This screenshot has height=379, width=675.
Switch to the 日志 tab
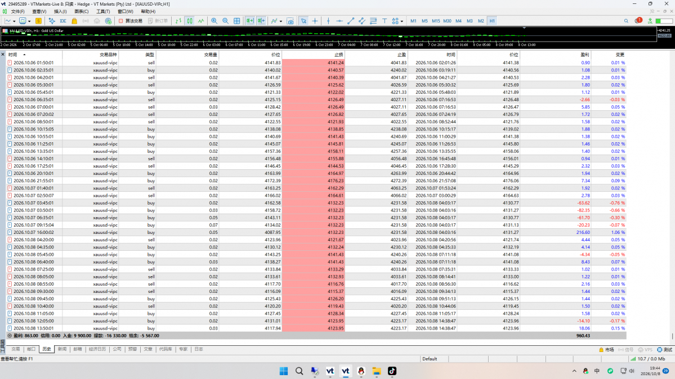click(x=199, y=349)
